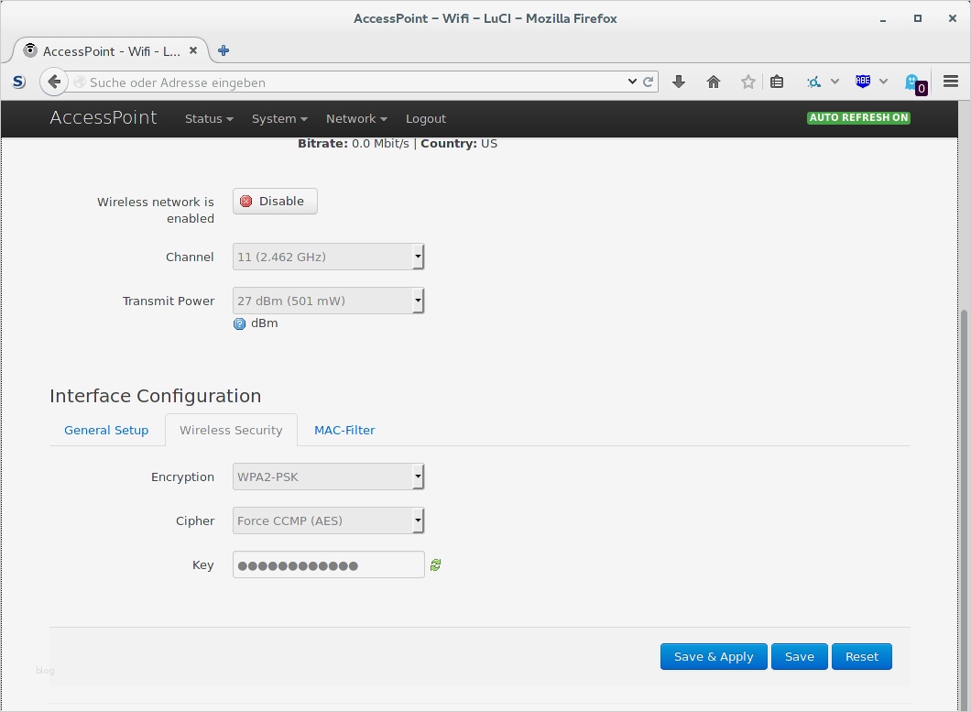This screenshot has height=712, width=971.
Task: Toggle the AUTO REFRESH ON badge
Action: pos(858,117)
